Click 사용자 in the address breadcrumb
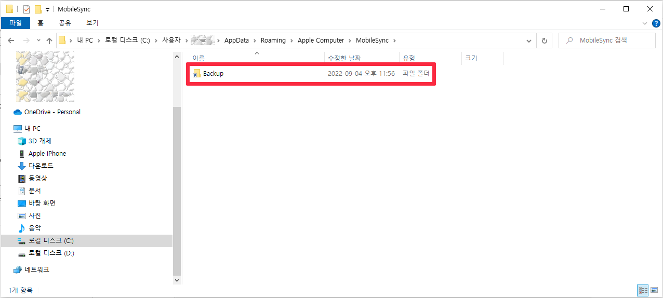Viewport: 663px width, 298px height. pos(172,40)
